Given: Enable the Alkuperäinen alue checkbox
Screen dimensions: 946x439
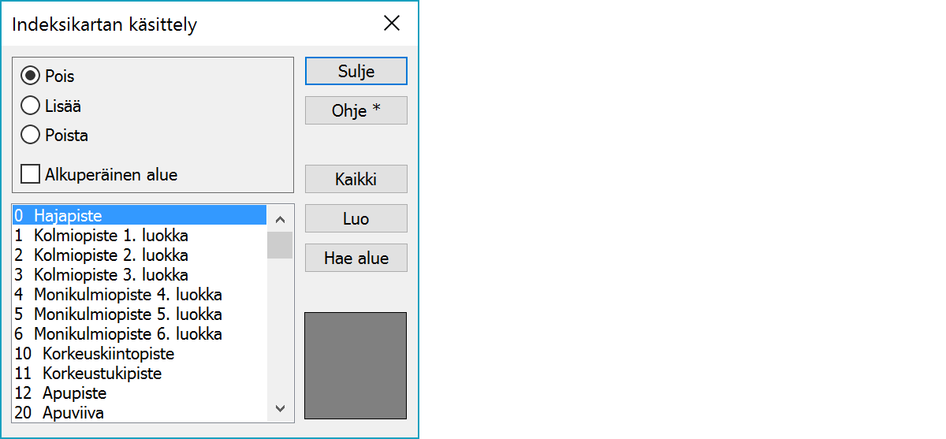Looking at the screenshot, I should click(x=31, y=175).
